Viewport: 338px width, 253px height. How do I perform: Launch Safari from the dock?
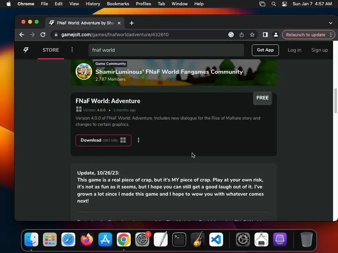(x=68, y=239)
